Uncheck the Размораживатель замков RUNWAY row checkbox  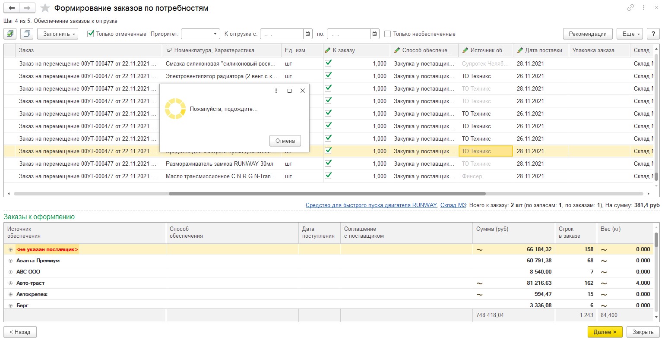pyautogui.click(x=328, y=163)
